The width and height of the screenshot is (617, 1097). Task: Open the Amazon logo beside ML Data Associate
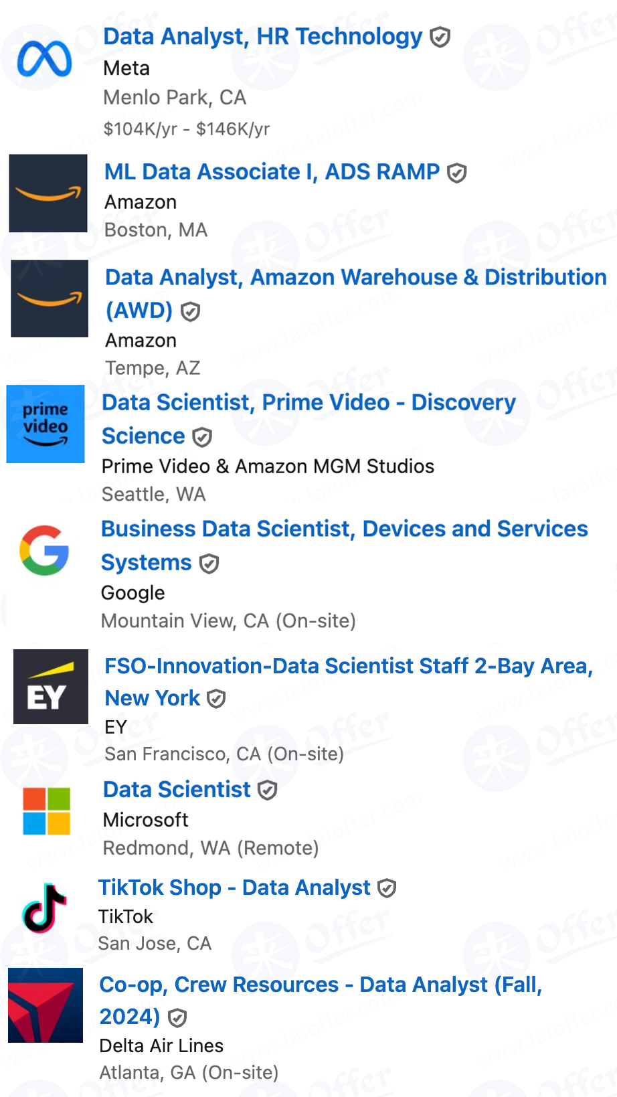48,193
